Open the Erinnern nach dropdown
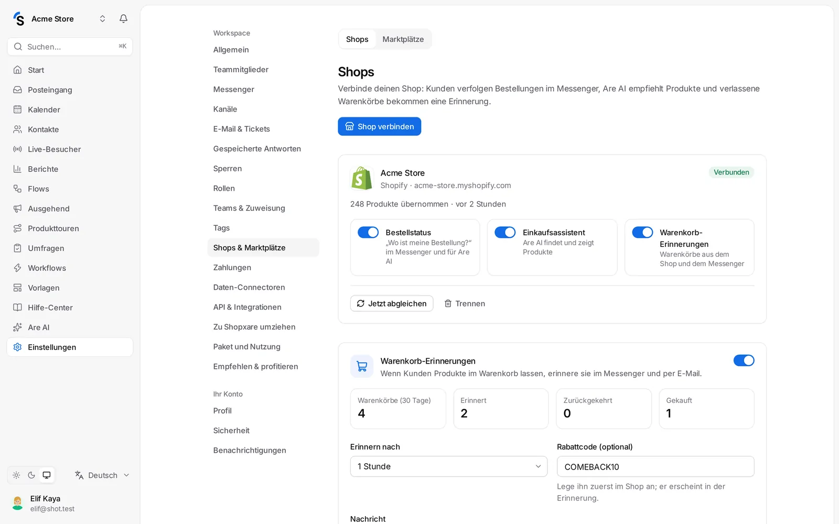Image resolution: width=839 pixels, height=524 pixels. click(449, 466)
